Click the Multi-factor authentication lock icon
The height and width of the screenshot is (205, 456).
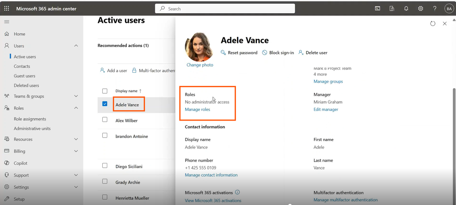134,70
